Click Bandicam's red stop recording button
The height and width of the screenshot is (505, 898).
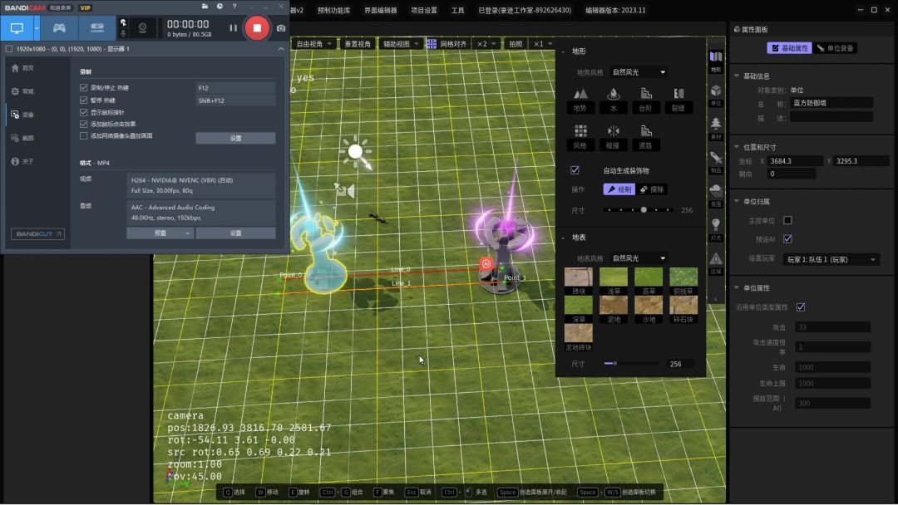[x=257, y=27]
